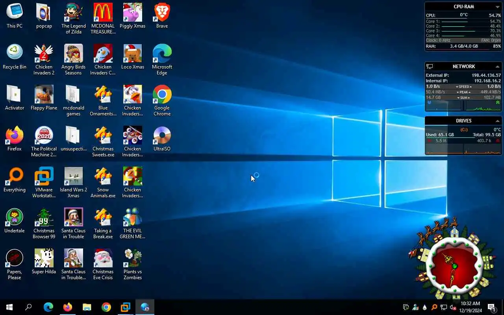Select the Activator file icon
Viewport: 504px width, 315px height.
tap(15, 98)
